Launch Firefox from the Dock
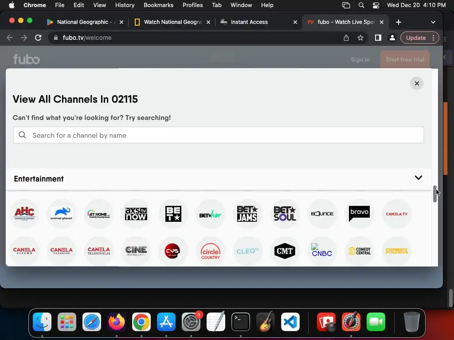Viewport: 454px width, 340px height. click(117, 322)
